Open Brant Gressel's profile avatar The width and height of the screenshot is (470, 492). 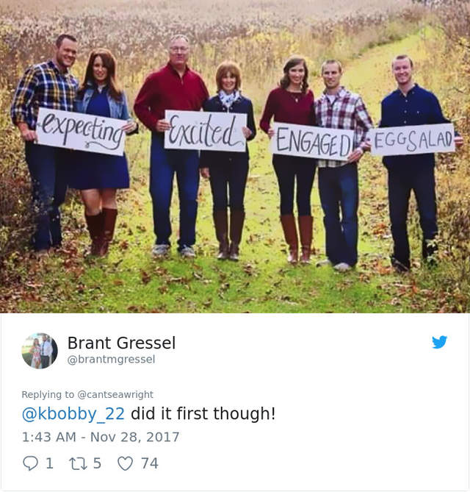click(40, 351)
